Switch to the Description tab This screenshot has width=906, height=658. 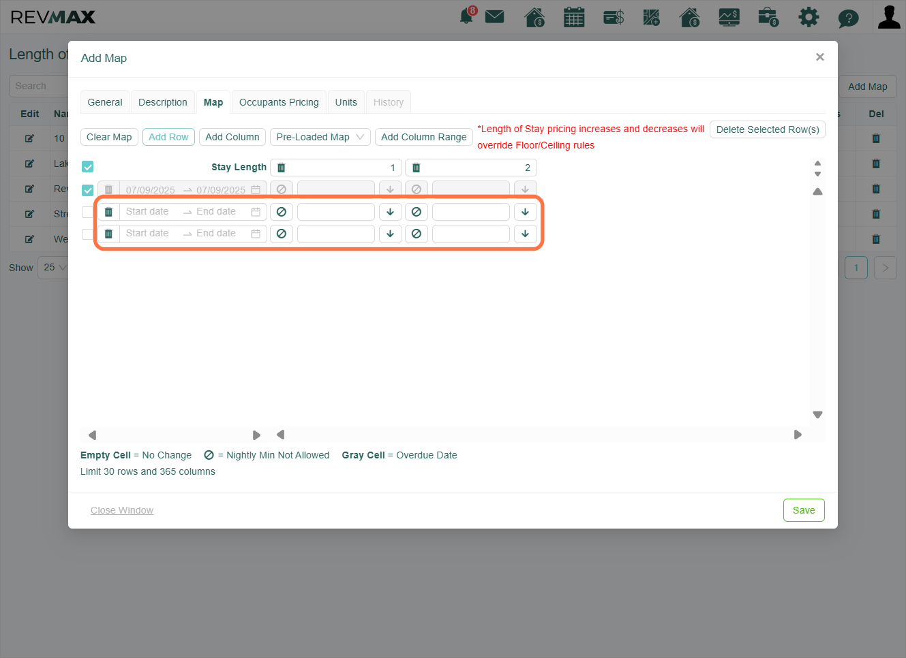(163, 102)
